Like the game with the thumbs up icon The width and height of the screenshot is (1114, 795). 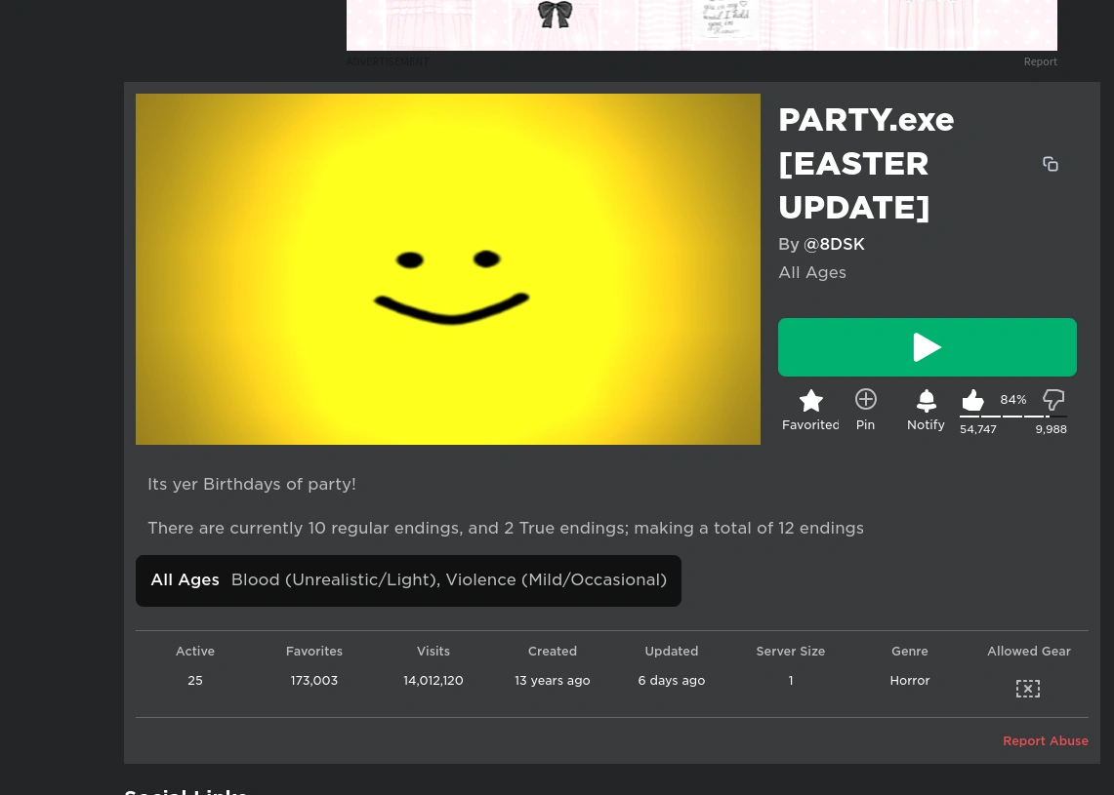tap(972, 400)
